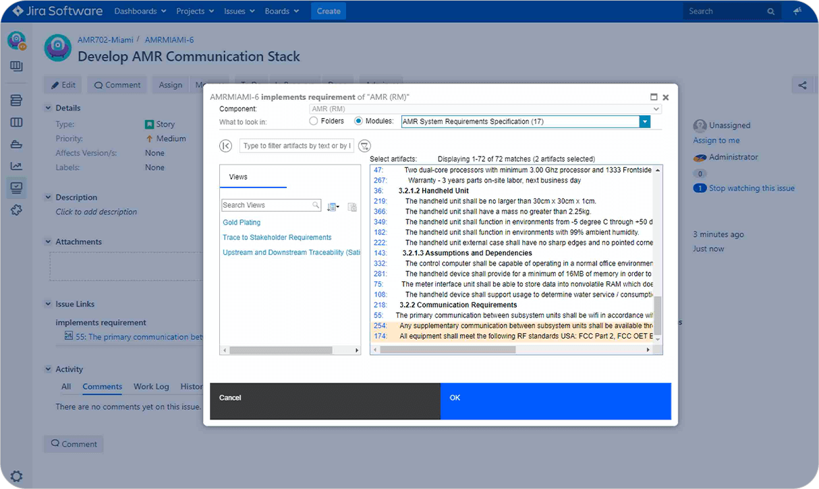Click the Jira Software logo
Viewport: 819px width, 489px height.
point(57,11)
